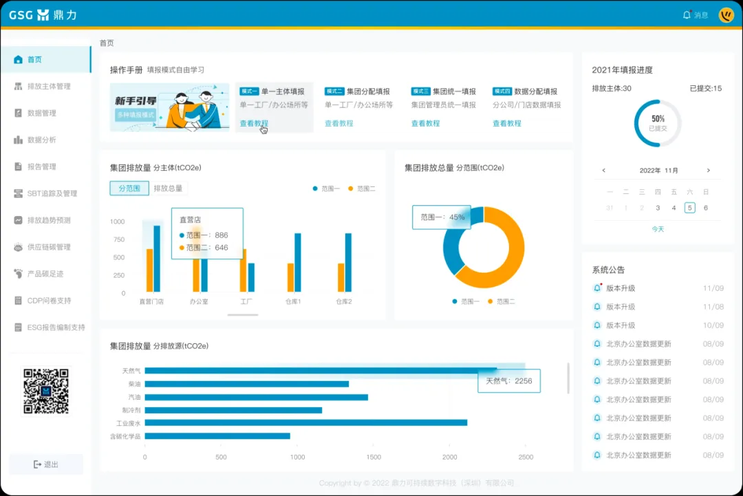Click the 数据分析 bar chart sidebar icon

(x=19, y=140)
